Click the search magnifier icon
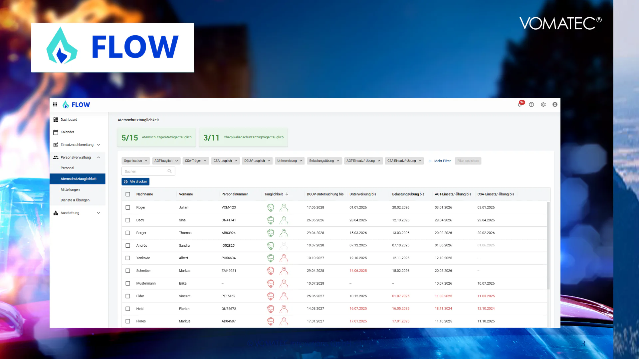 (x=170, y=171)
